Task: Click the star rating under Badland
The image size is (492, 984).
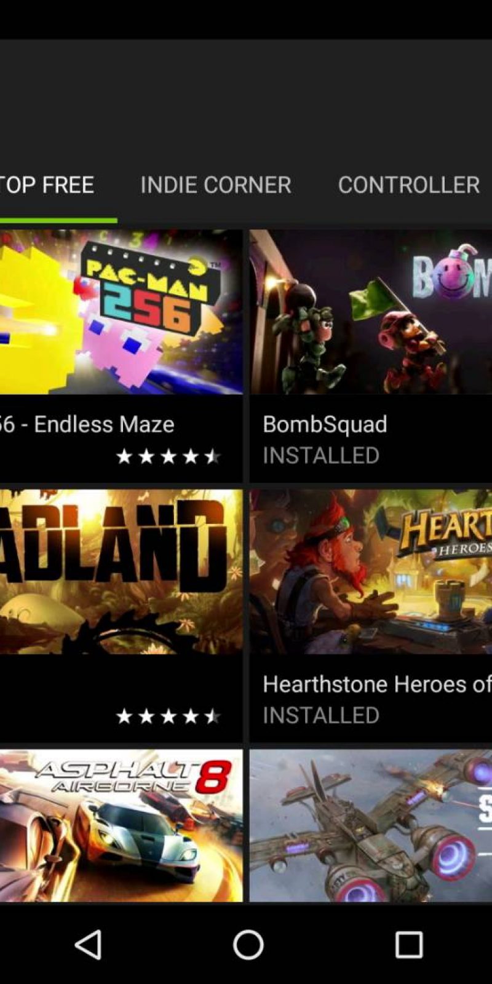Action: (x=169, y=716)
